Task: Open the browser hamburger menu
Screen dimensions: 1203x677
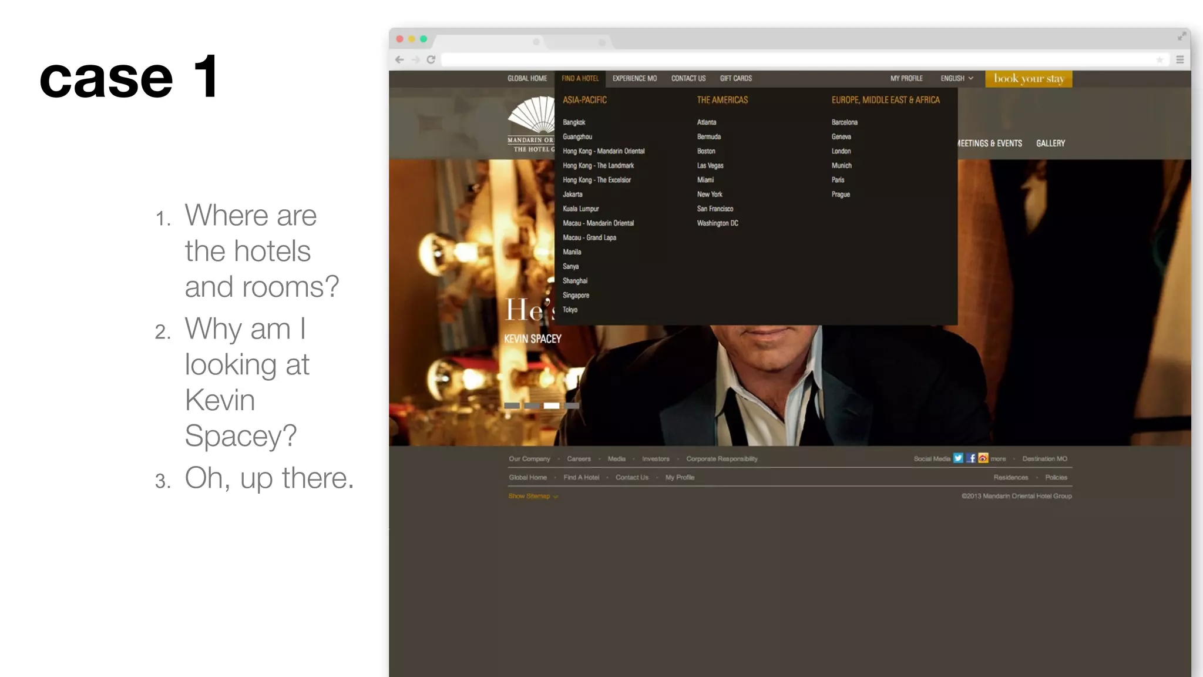Action: (x=1180, y=60)
